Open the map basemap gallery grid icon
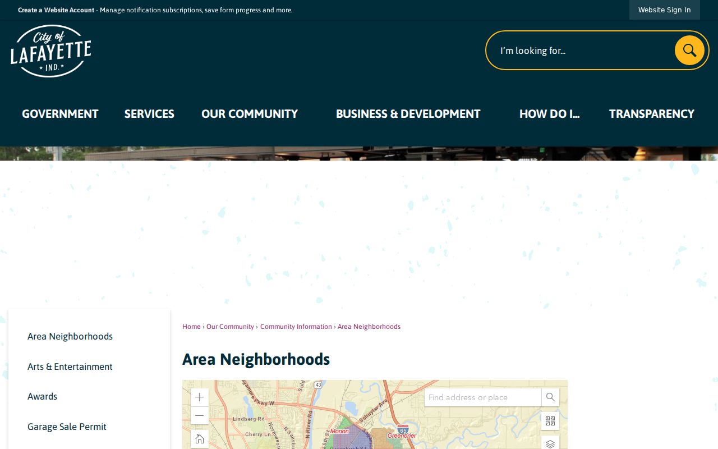Image resolution: width=718 pixels, height=449 pixels. [x=550, y=421]
